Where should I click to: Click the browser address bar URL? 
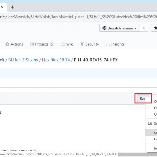pyautogui.click(x=78, y=17)
